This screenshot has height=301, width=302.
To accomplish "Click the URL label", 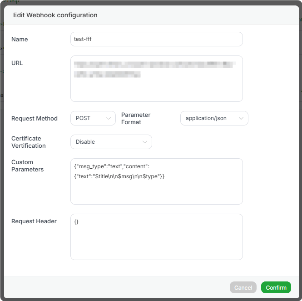I will coord(17,63).
